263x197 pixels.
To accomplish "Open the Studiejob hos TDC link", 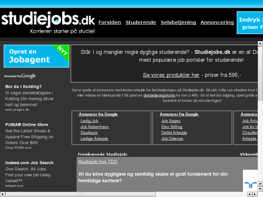I will coord(98,162).
